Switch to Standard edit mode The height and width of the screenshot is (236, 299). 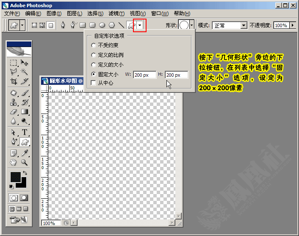pyautogui.click(x=14, y=198)
